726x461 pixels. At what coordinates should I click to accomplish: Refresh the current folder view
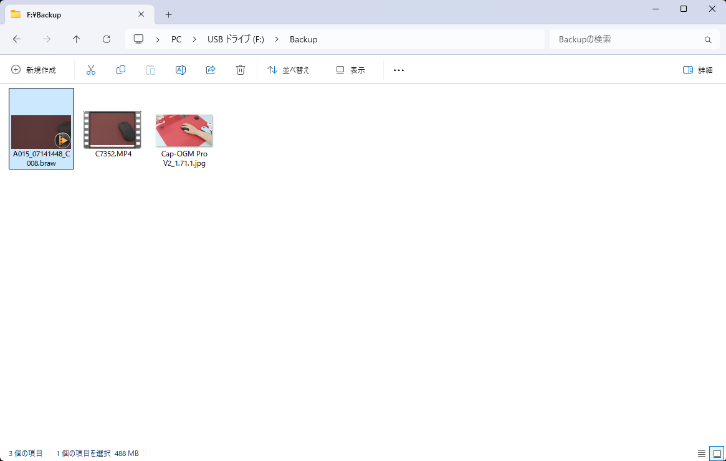click(x=107, y=39)
